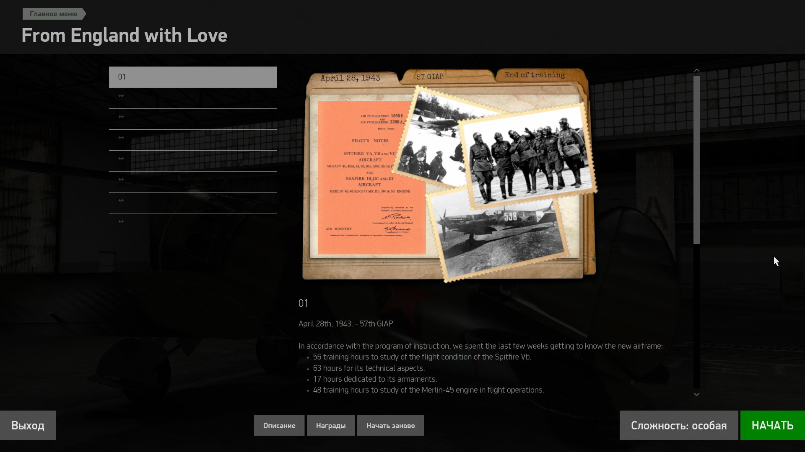805x452 pixels.
Task: Click the scroll down arrow below description
Action: tap(696, 394)
